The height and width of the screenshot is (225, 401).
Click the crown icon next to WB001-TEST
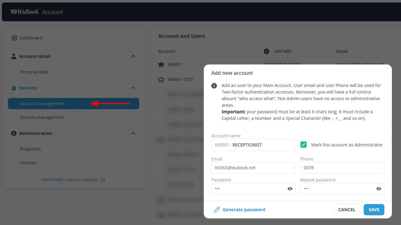161,79
